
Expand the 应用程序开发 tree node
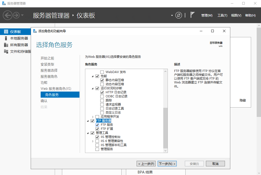pos(93,117)
